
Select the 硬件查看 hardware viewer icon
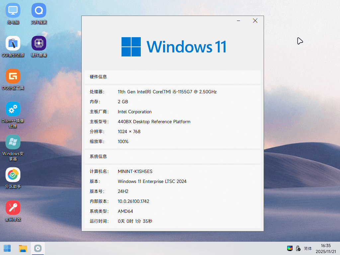click(x=39, y=46)
